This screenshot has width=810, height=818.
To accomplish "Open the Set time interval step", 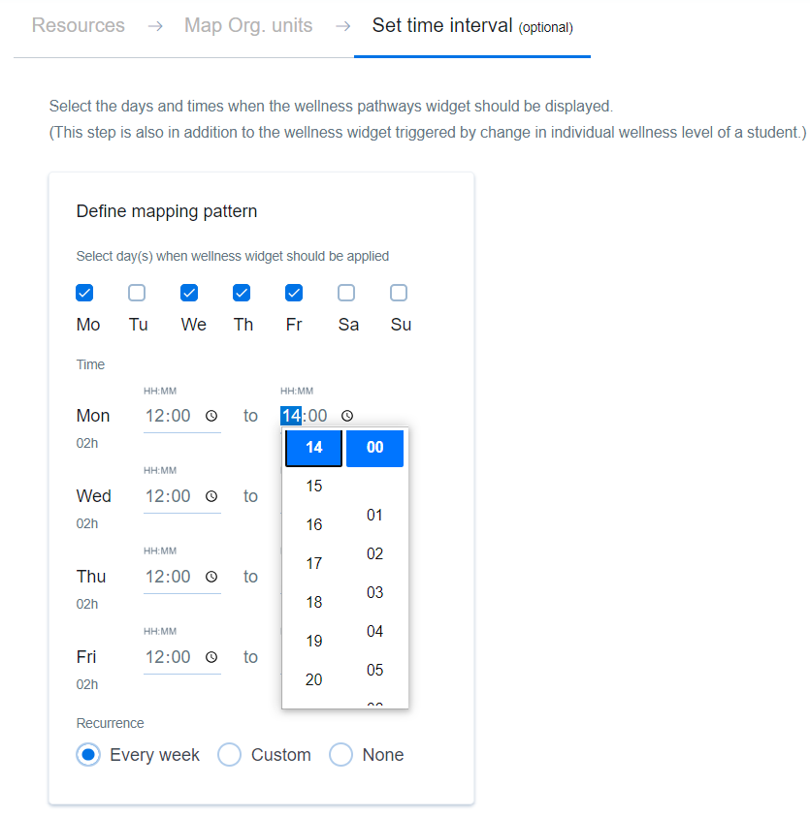I will point(472,25).
